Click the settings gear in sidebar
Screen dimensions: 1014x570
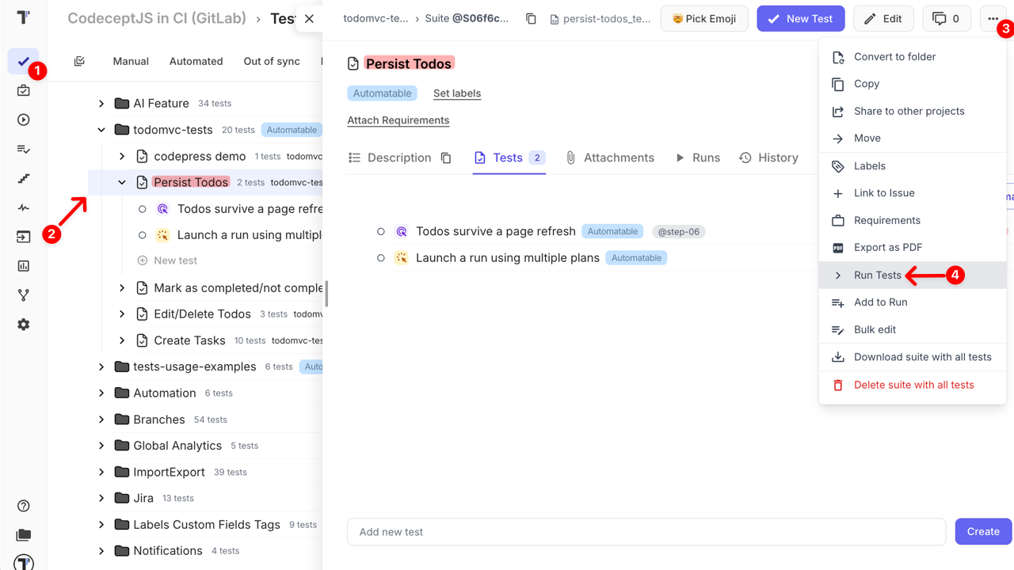click(23, 325)
